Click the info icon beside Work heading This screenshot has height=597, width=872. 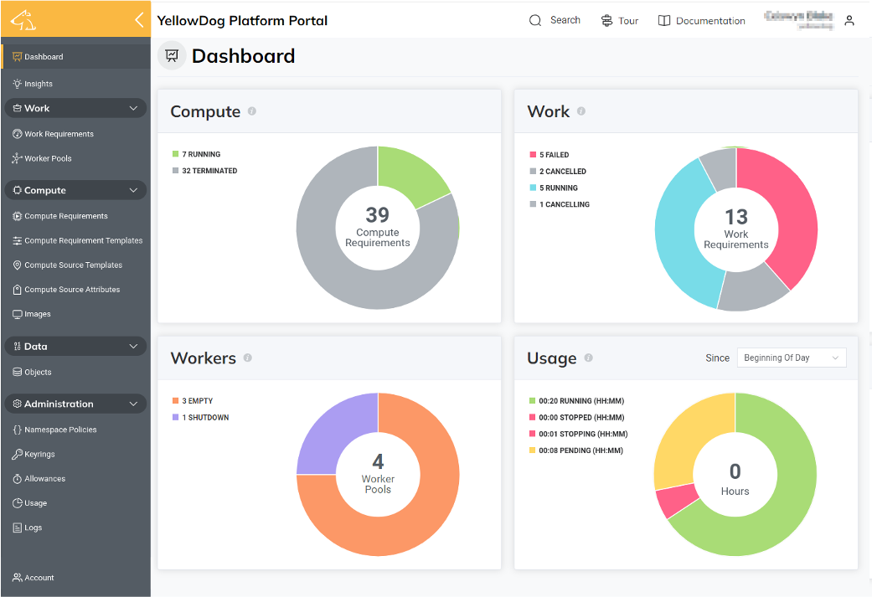(x=581, y=111)
